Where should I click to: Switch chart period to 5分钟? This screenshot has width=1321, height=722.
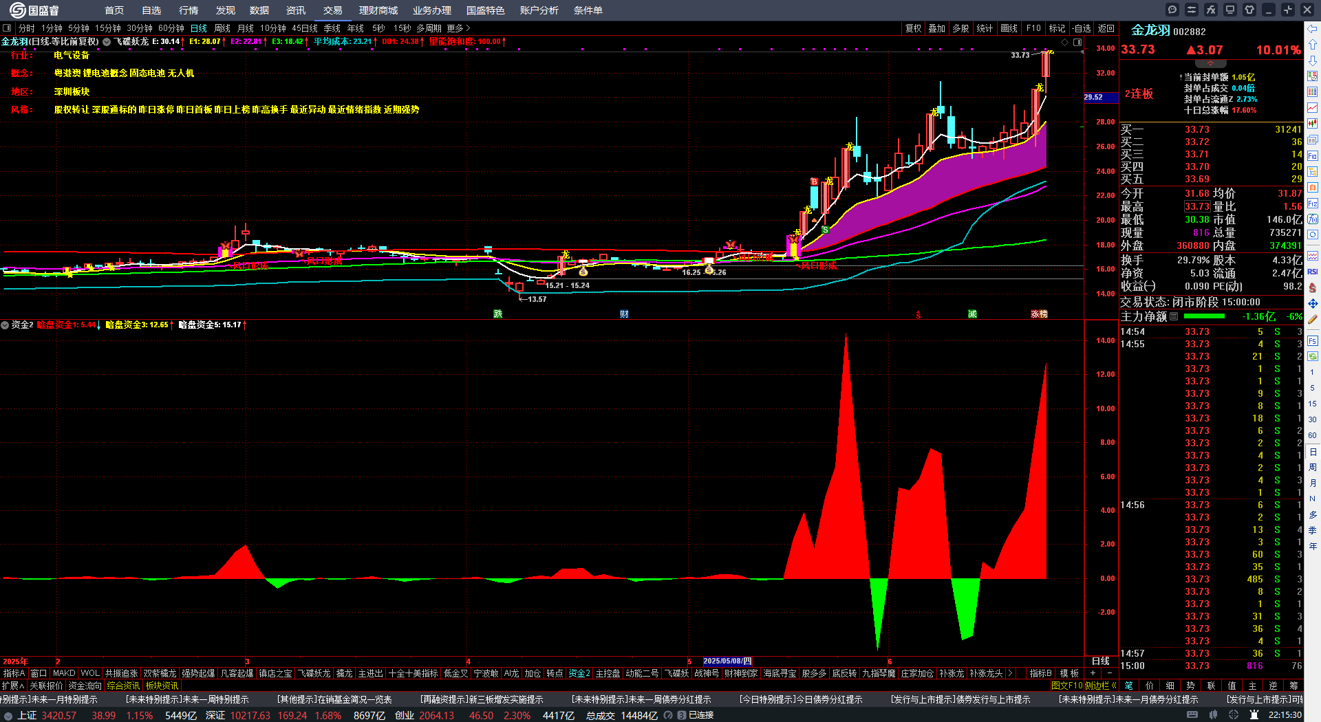(78, 28)
